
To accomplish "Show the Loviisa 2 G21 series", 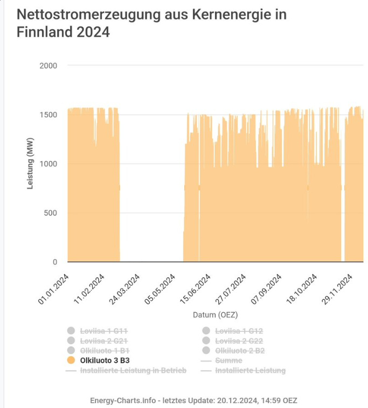I will tap(98, 341).
